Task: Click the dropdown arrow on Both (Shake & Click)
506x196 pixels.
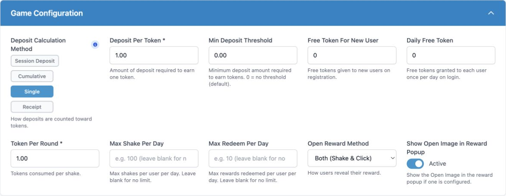Action: [x=393, y=158]
